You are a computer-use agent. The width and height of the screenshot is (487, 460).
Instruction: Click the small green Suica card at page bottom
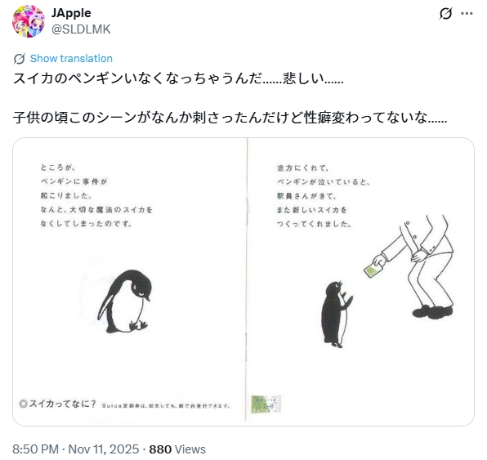(266, 404)
